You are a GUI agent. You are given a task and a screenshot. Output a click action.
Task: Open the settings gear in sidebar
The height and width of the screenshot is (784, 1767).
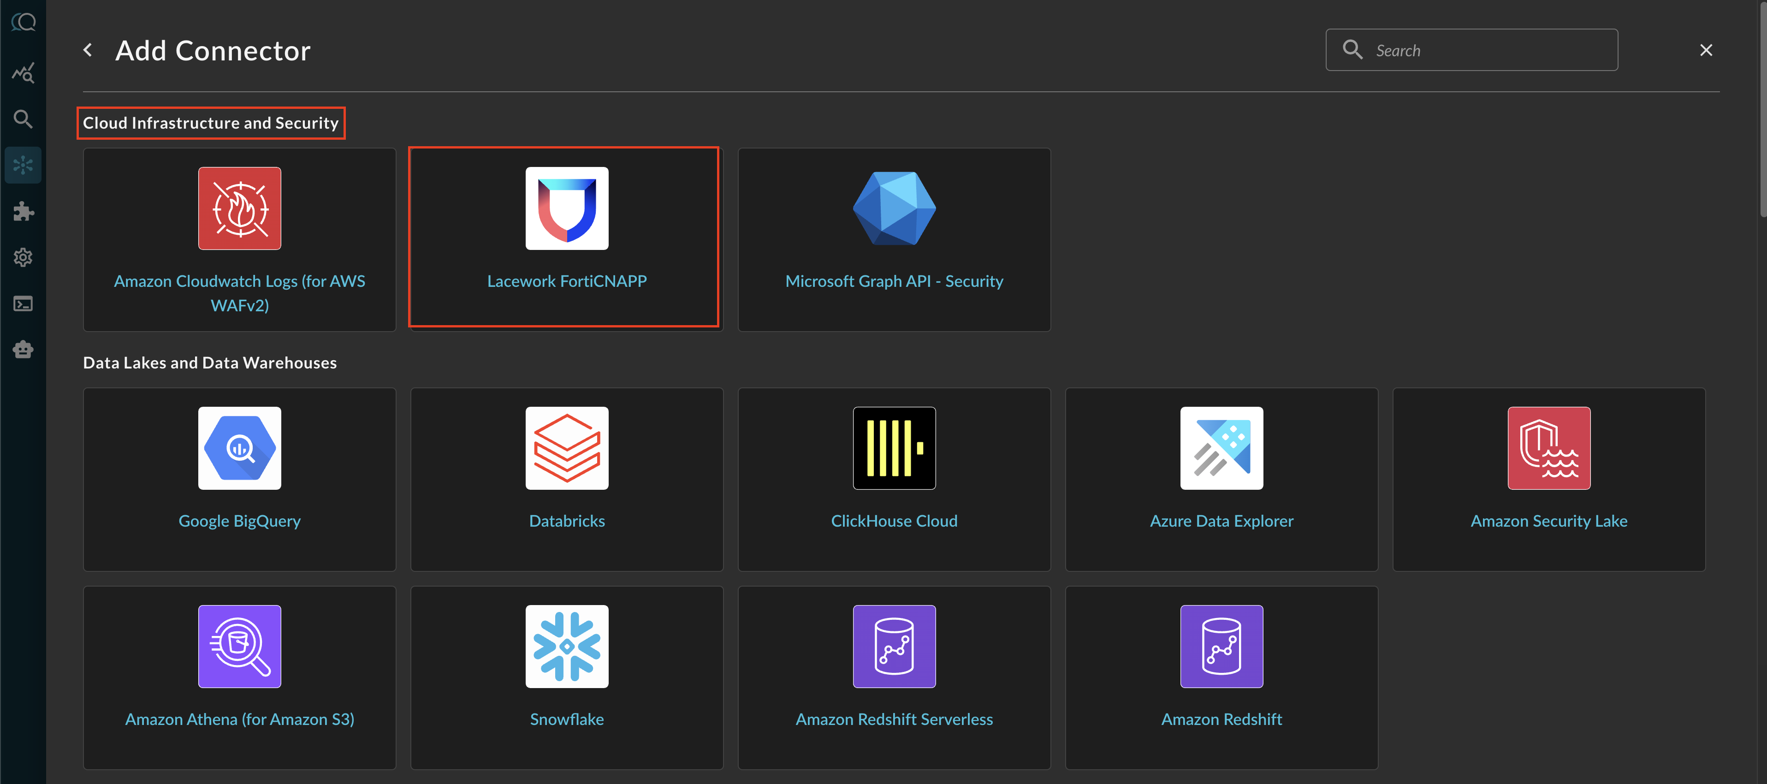tap(24, 257)
